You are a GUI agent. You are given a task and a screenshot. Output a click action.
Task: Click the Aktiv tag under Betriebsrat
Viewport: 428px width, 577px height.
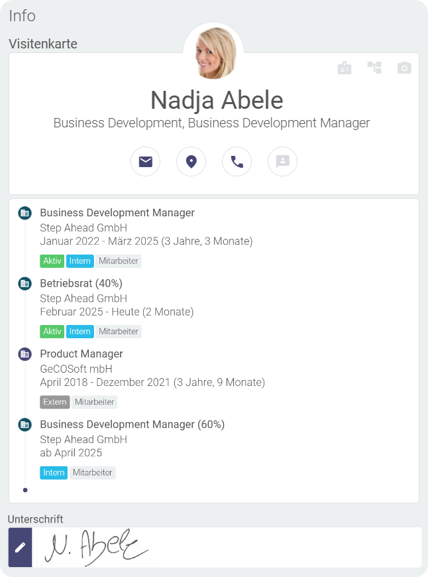[52, 331]
